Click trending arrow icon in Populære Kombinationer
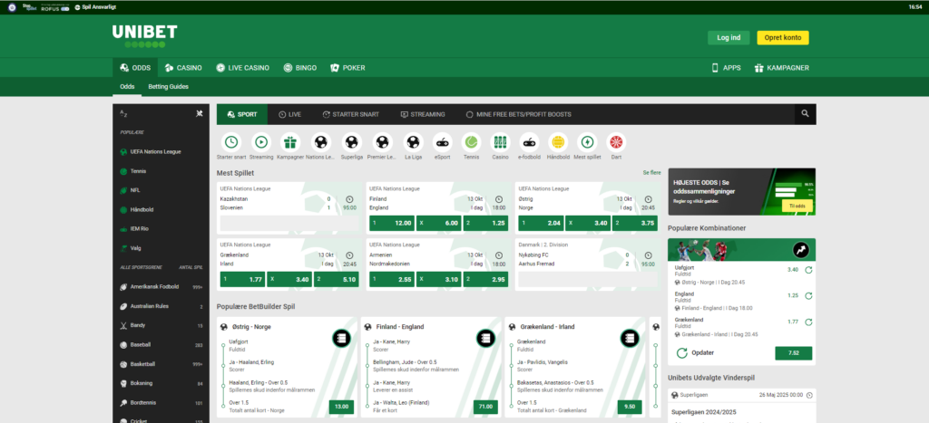 click(x=800, y=250)
